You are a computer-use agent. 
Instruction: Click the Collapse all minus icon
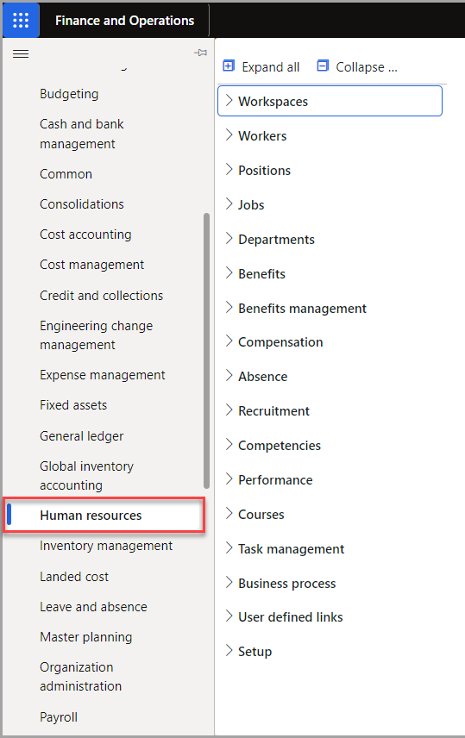point(323,66)
